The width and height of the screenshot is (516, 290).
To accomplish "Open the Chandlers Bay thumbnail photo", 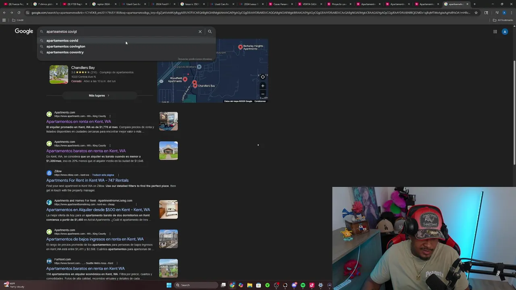I will click(59, 75).
